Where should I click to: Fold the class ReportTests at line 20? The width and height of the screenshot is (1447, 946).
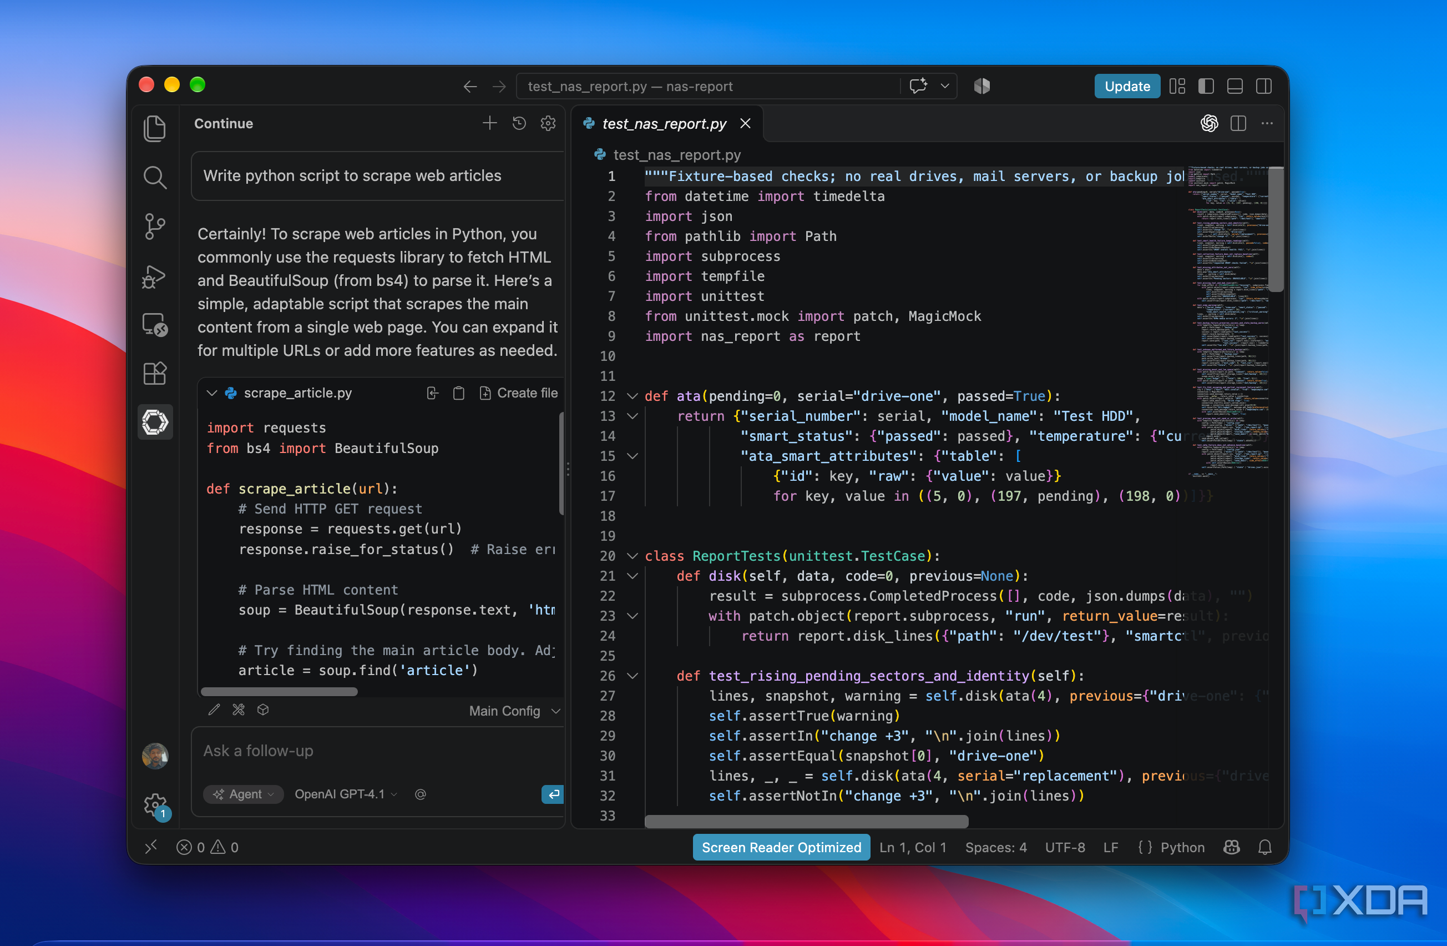coord(633,556)
